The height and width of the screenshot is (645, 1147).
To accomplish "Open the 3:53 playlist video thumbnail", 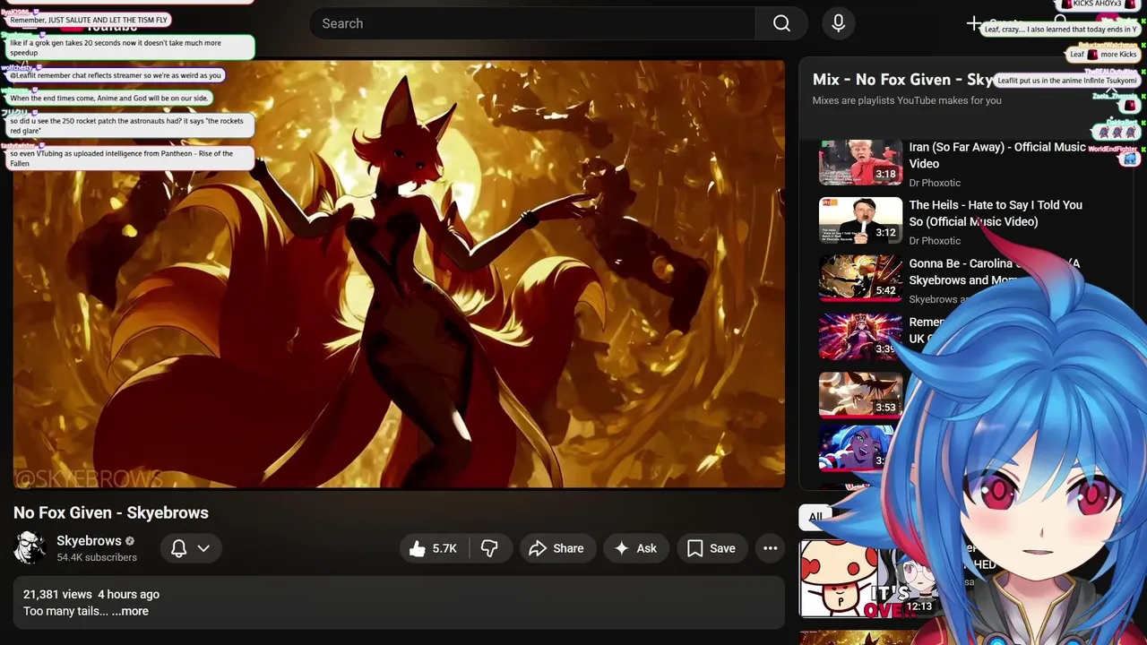I will point(860,395).
